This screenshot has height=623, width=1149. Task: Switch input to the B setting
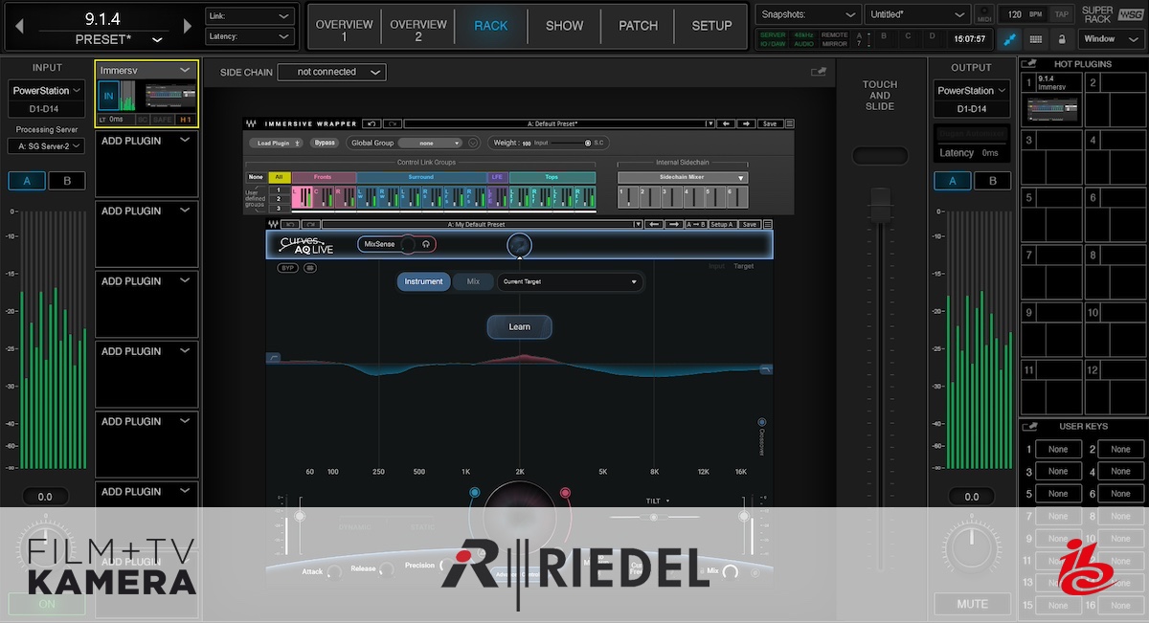(66, 181)
